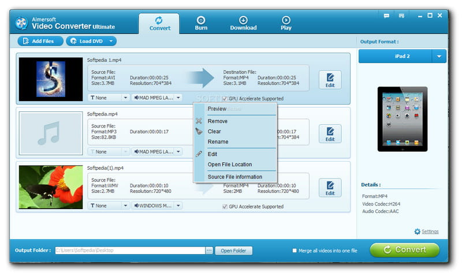The height and width of the screenshot is (276, 462).
Task: Browse output folder with ellipsis button
Action: [x=209, y=251]
